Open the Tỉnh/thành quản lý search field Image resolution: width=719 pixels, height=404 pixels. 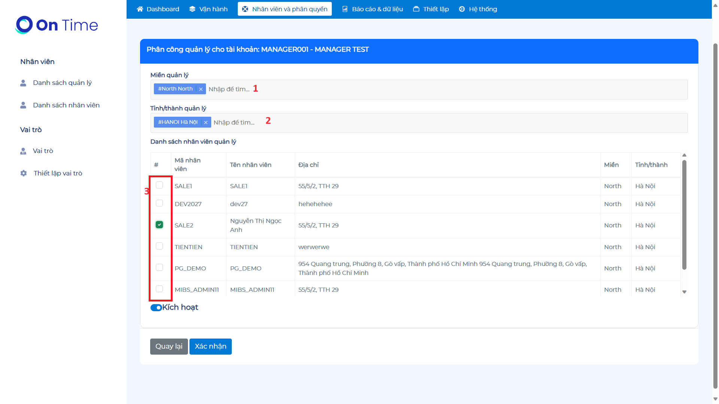[x=234, y=122]
